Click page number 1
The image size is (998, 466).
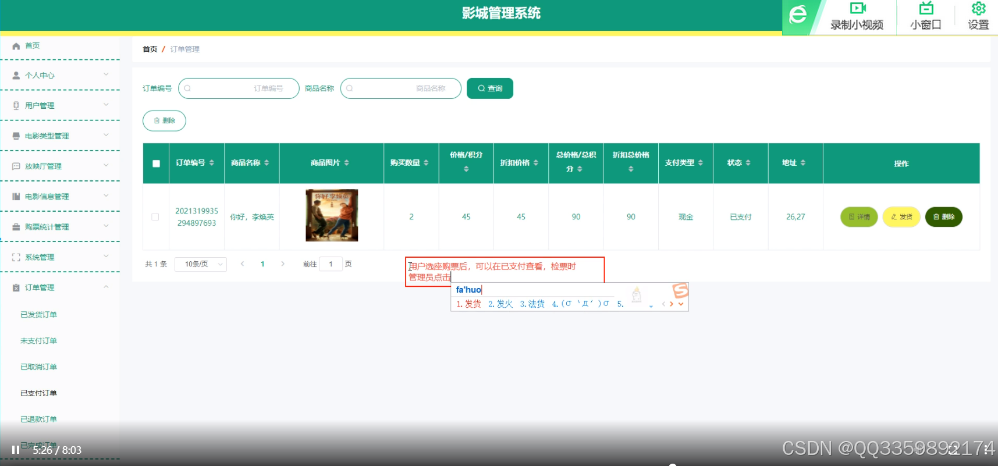[262, 264]
